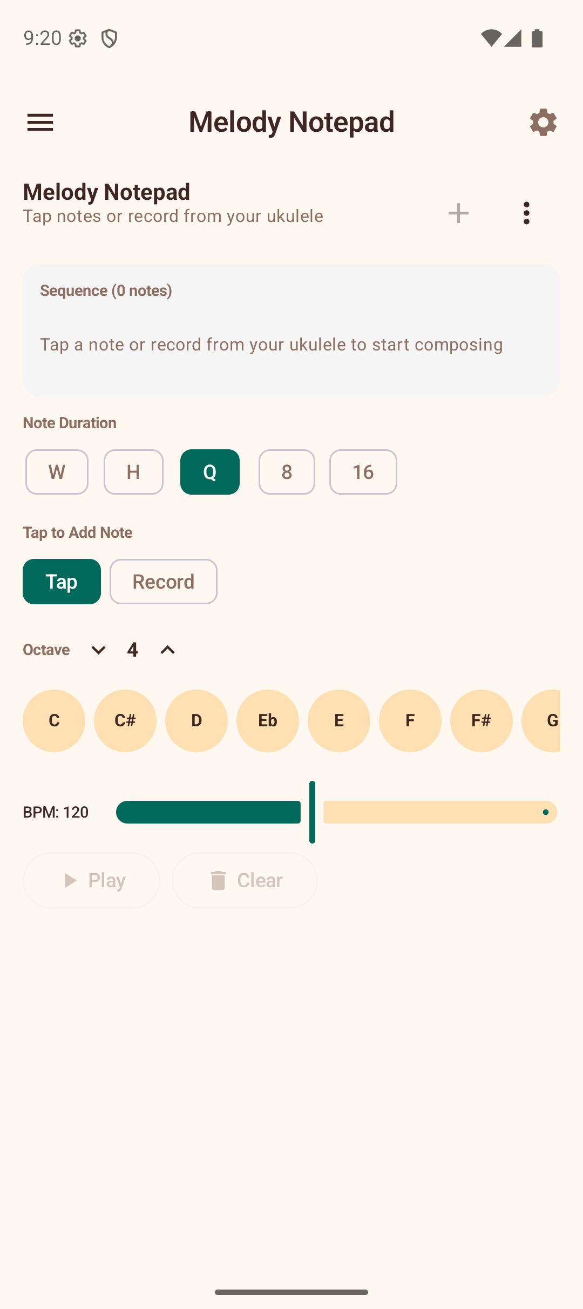Open settings via the gear icon

(543, 122)
